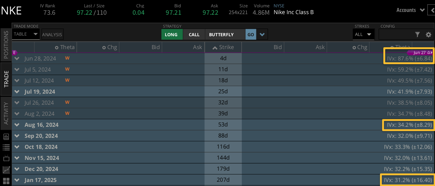
Task: Click the purple E earnings marker
Action: pyautogui.click(x=14, y=52)
